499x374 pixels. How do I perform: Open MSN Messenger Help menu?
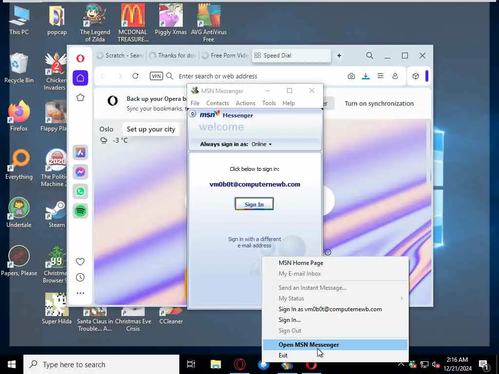pyautogui.click(x=288, y=103)
